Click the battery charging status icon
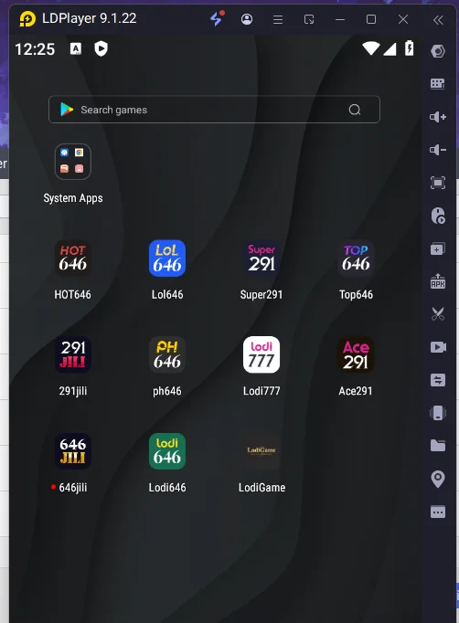 click(410, 48)
